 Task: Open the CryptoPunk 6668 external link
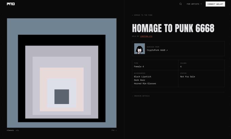click(157, 50)
